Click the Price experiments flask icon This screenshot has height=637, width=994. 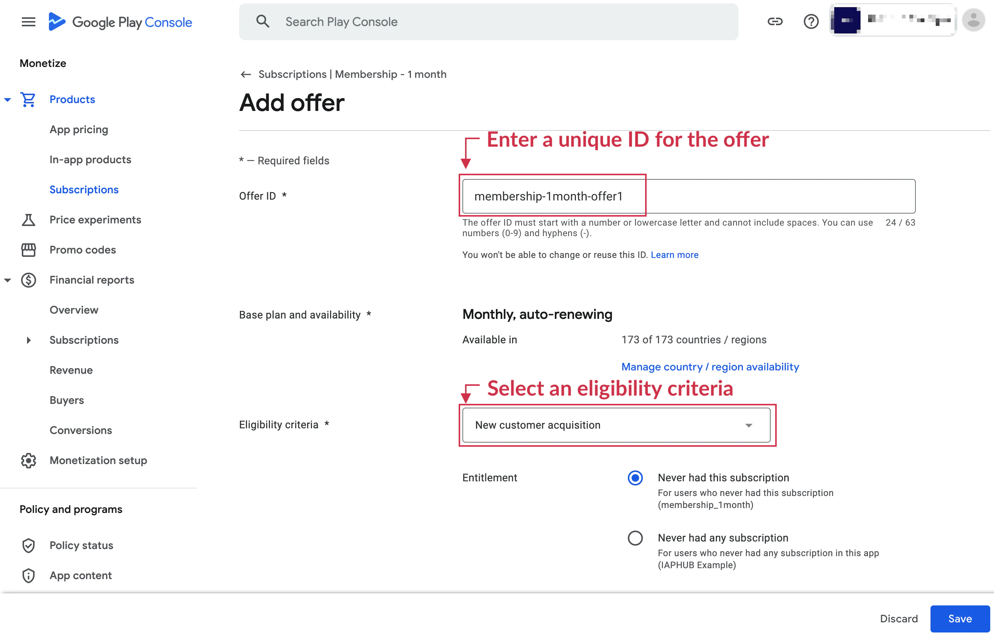point(28,220)
